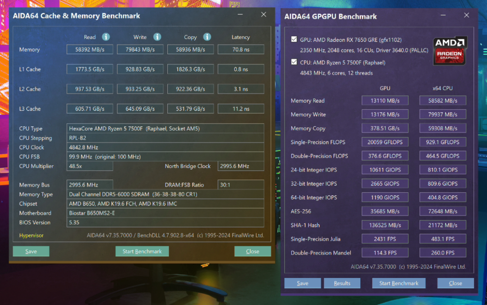Screen dimensions: 487x305
Task: Select L2 Cache latency 3.1 ns
Action: tap(241, 89)
